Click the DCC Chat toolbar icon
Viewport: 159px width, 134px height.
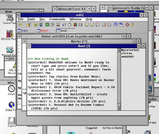pyautogui.click(x=92, y=25)
